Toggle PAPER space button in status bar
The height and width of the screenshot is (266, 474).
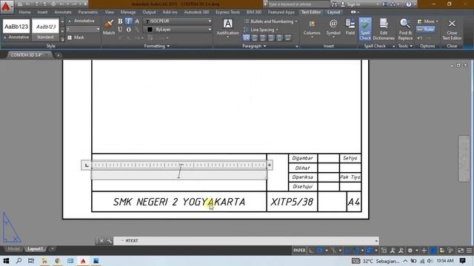(x=299, y=250)
